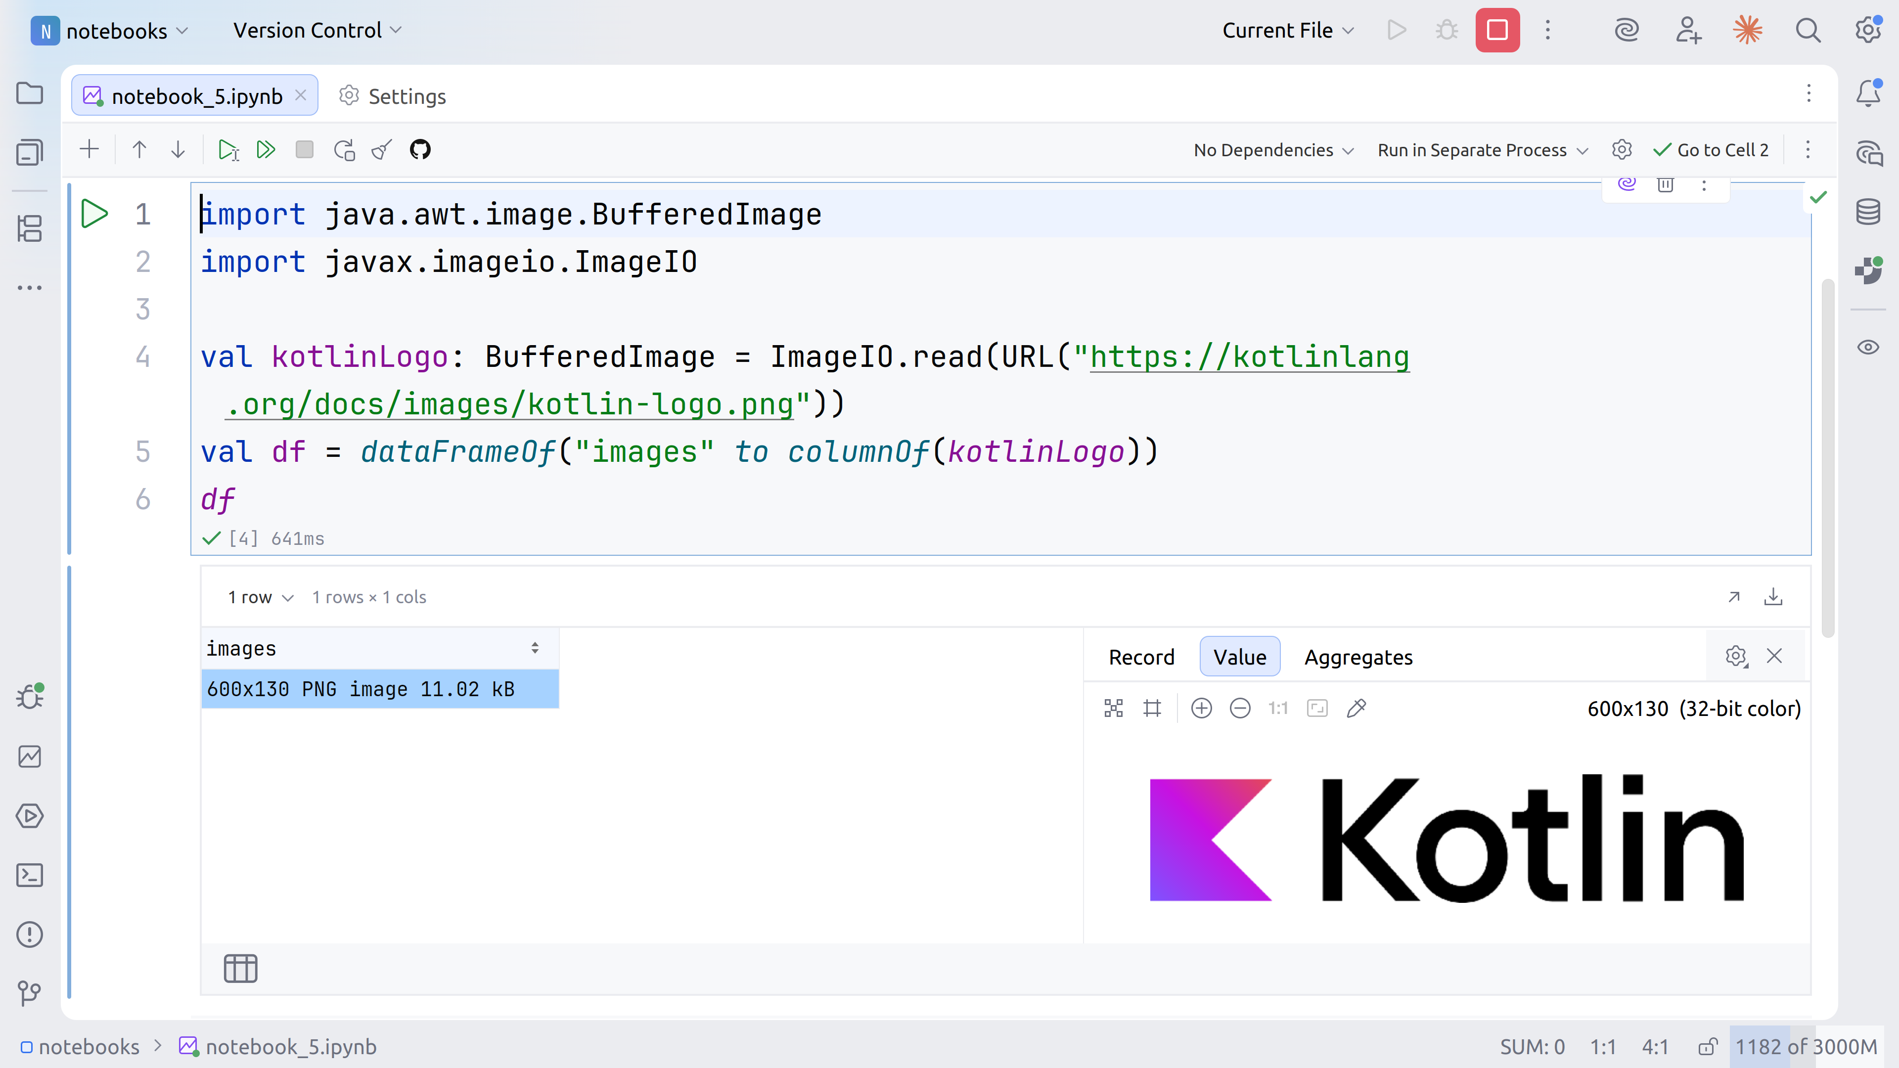1899x1068 pixels.
Task: Click the Clear Outputs broom icon
Action: 382,150
